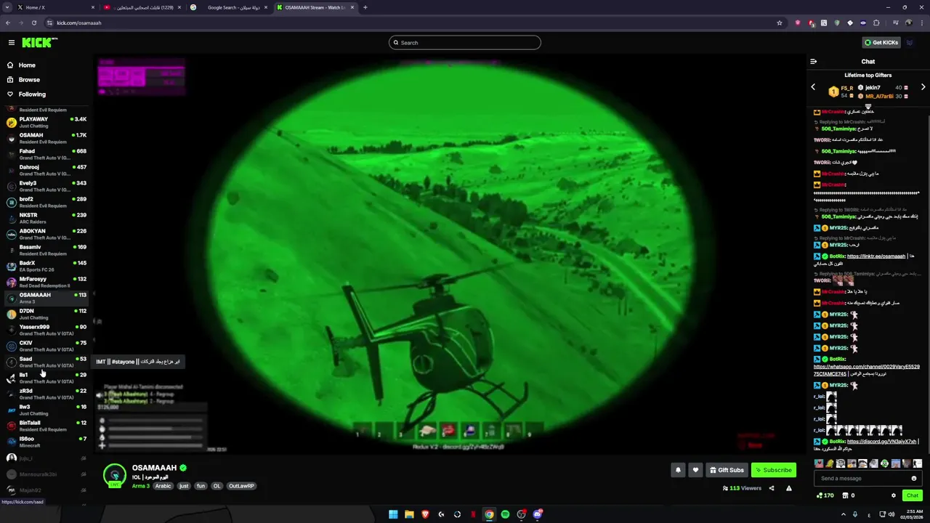Click the volume icon in system tray
Screen dimensions: 930x523
coord(891,514)
